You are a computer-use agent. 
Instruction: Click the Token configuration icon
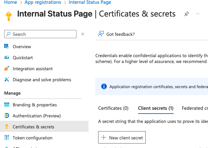click(6, 138)
